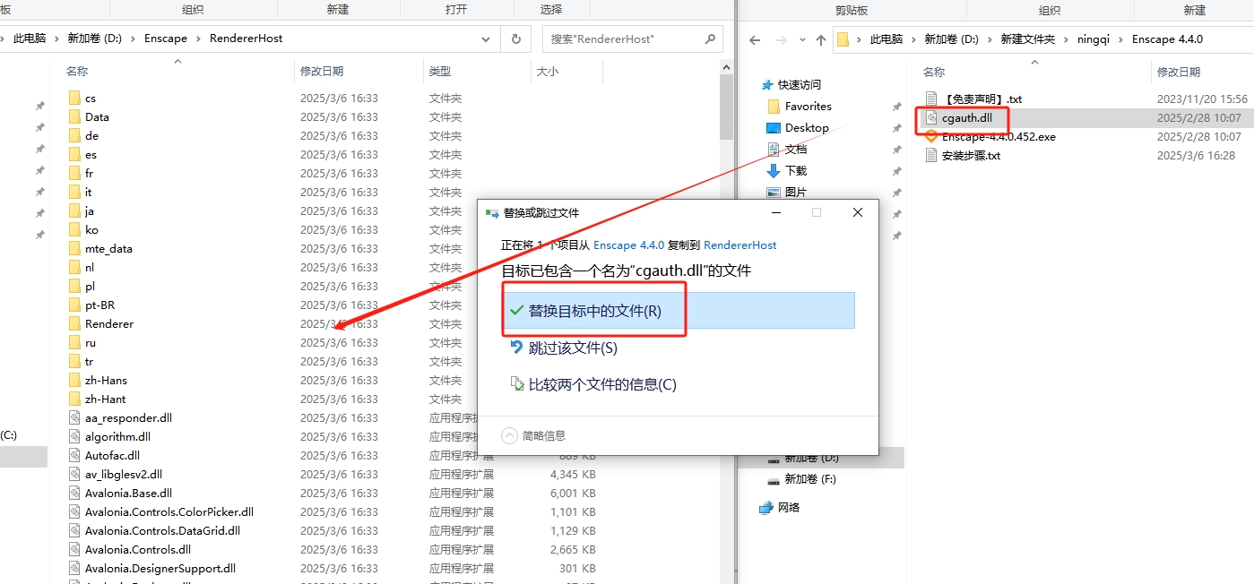Select the Enscape-4.4.0.452.exe installer icon
Image resolution: width=1254 pixels, height=584 pixels.
(931, 136)
